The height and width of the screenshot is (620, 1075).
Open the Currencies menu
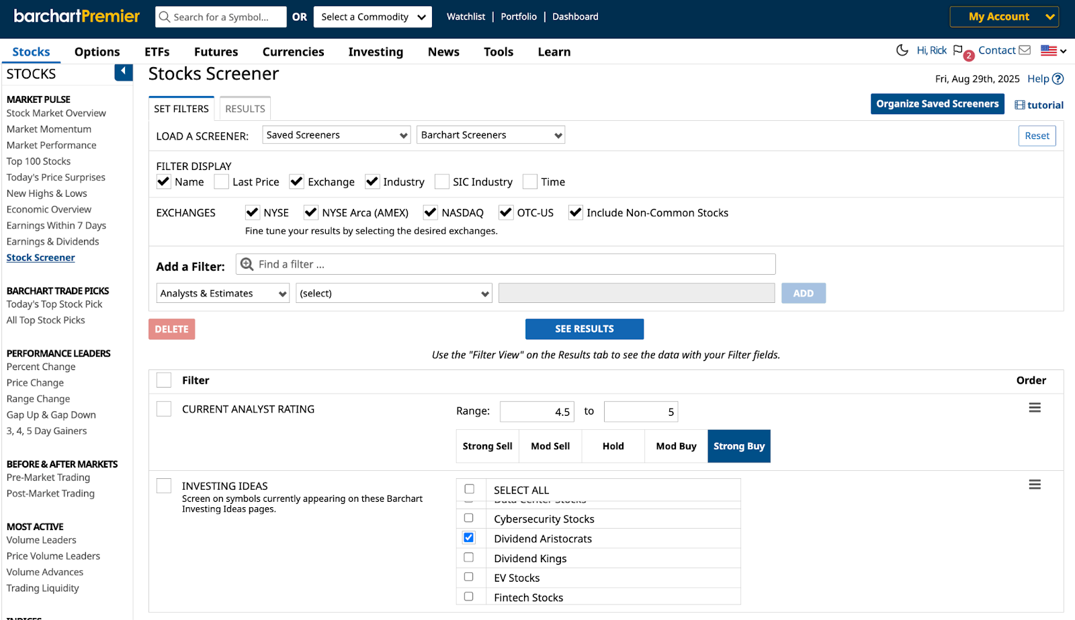(293, 52)
